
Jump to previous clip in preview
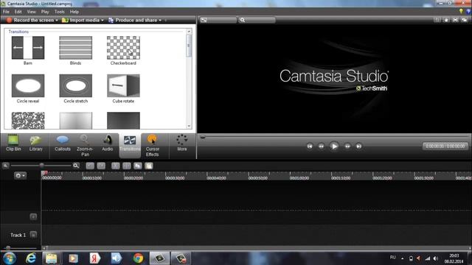(310, 146)
